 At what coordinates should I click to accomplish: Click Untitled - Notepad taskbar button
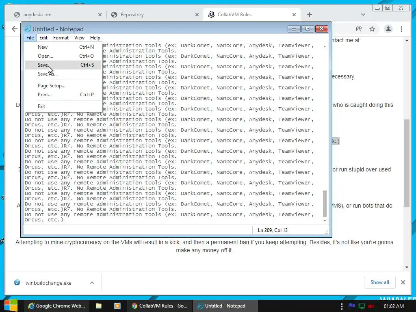click(225, 306)
